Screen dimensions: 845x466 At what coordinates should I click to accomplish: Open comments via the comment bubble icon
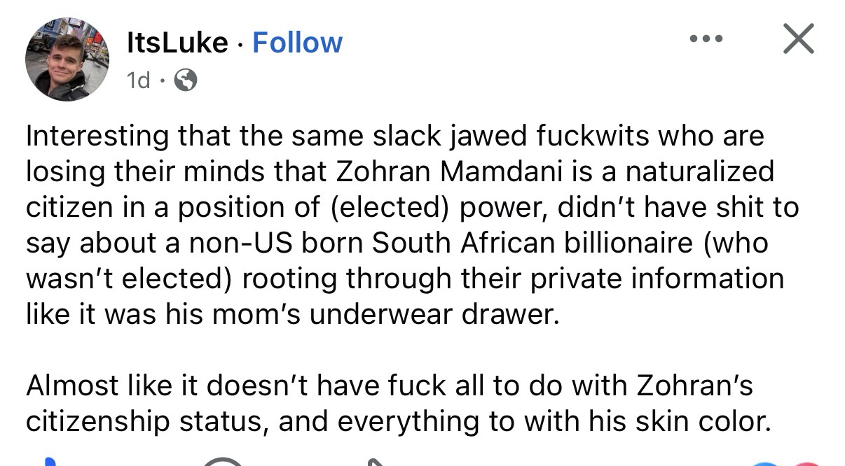coord(224,462)
